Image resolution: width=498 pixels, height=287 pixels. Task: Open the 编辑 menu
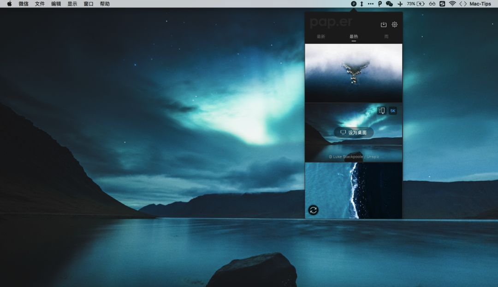coord(56,4)
